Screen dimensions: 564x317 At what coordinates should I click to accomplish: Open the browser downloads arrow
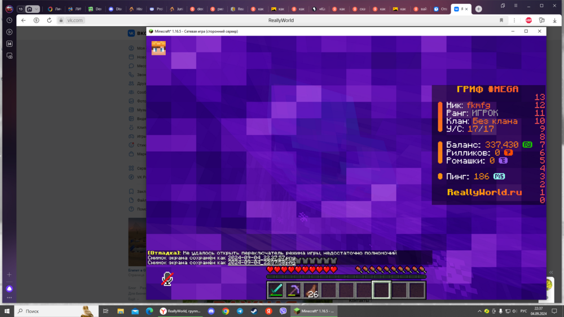coord(554,20)
